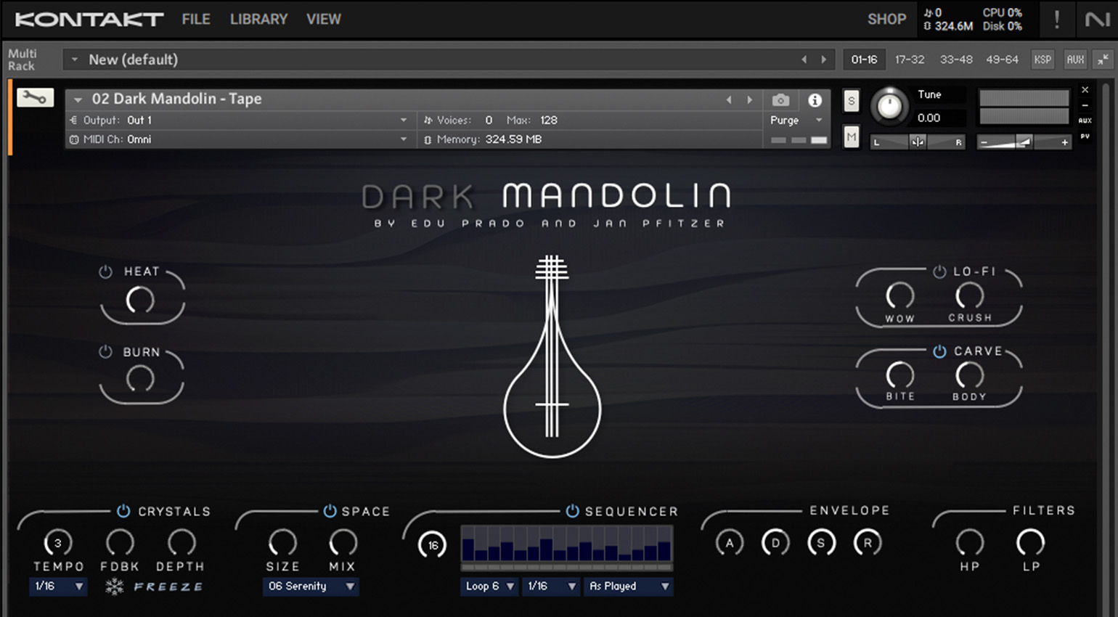Open the 06 Serenity reverb dropdown
This screenshot has height=617, width=1118.
coord(311,587)
